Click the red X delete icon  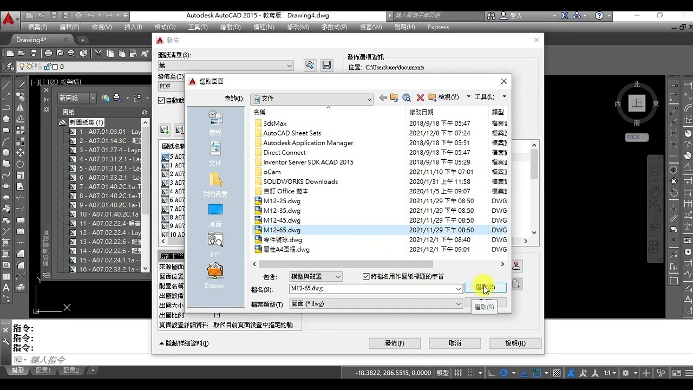(420, 97)
